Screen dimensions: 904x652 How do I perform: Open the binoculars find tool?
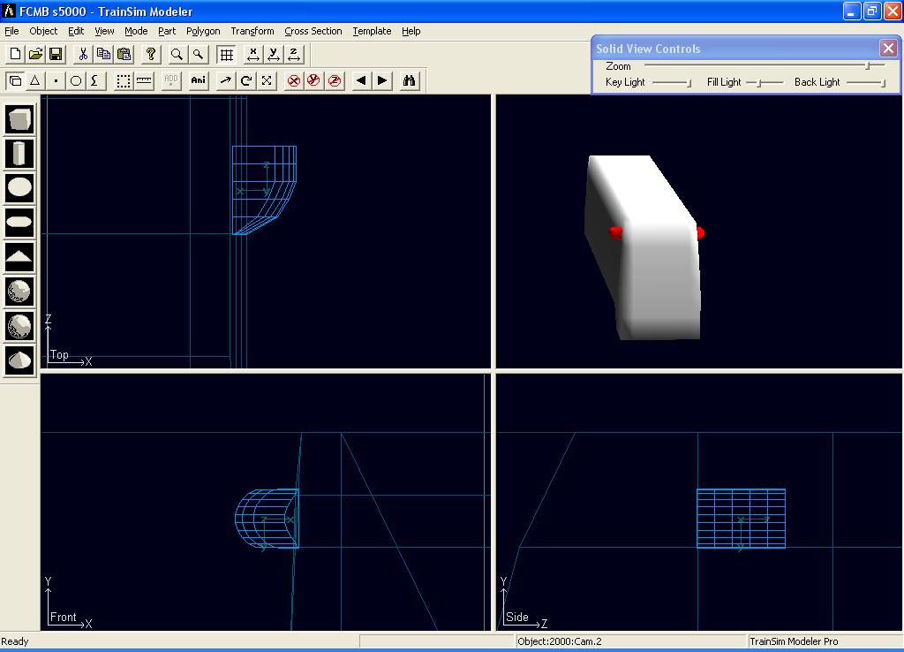coord(410,80)
